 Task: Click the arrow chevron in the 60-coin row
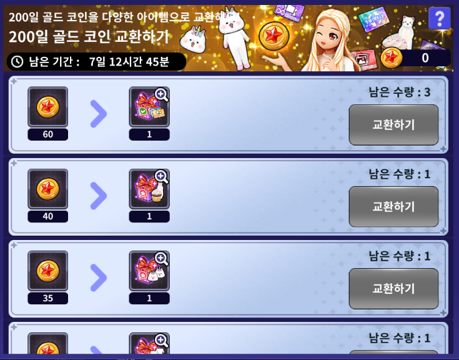coord(99,114)
